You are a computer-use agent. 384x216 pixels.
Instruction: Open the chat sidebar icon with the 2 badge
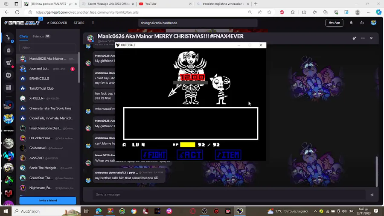click(9, 38)
